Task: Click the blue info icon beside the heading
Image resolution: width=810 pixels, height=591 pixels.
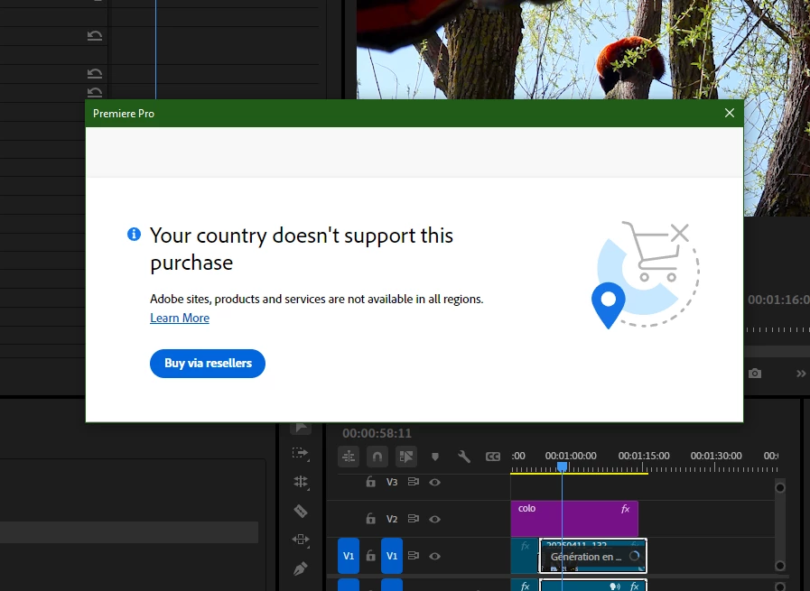Action: tap(134, 235)
